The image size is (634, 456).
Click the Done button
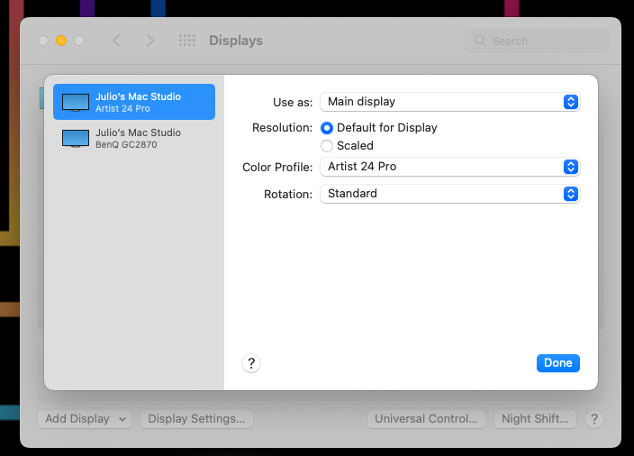[558, 363]
